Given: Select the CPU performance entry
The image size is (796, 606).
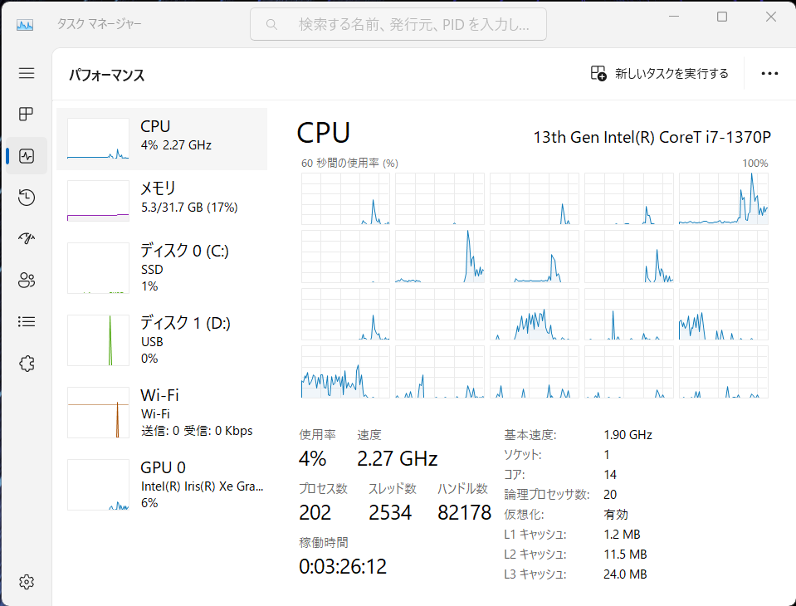Looking at the screenshot, I should (x=162, y=139).
